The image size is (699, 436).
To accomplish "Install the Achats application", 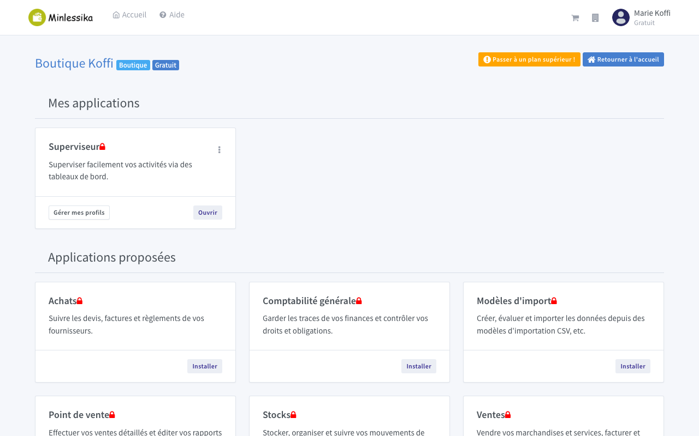I will [205, 366].
